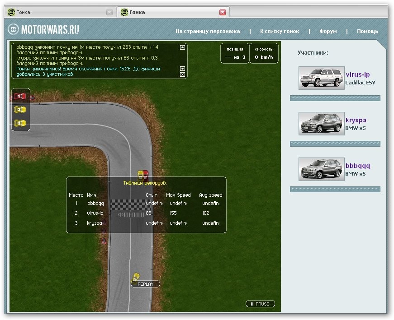Click the Таблица рекордов title
The image size is (394, 320).
[x=145, y=183]
